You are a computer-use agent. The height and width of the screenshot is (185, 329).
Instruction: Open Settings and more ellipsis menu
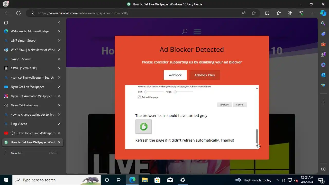click(313, 13)
